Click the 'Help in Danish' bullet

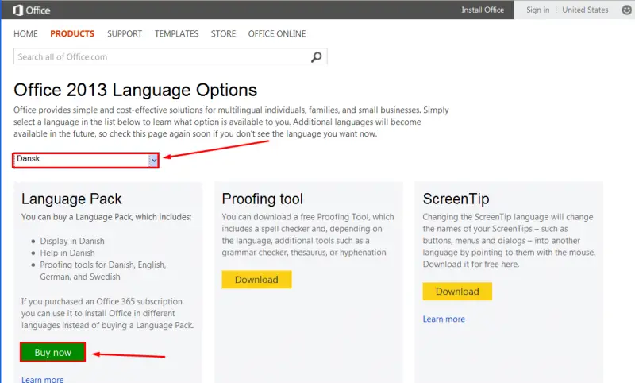pyautogui.click(x=67, y=253)
